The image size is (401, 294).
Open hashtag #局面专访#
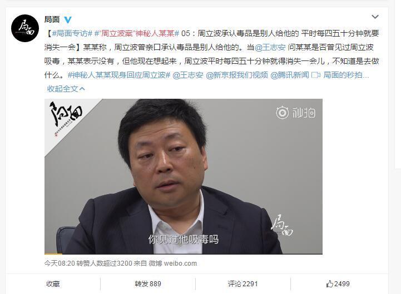coord(72,33)
